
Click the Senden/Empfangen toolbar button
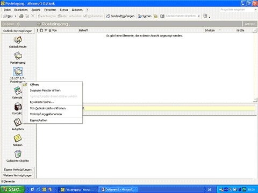[120, 16]
